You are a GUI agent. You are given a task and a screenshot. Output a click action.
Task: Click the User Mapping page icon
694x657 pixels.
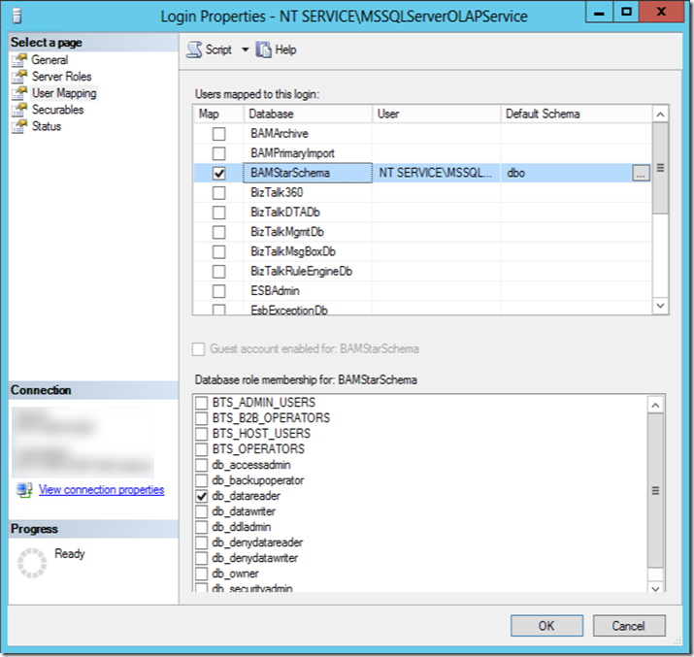[x=19, y=93]
